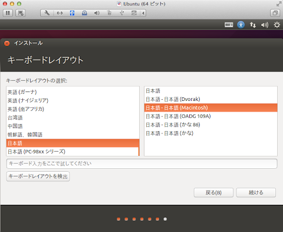The height and width of the screenshot is (232, 283).
Task: Close the インストール installer window
Action: (7, 43)
